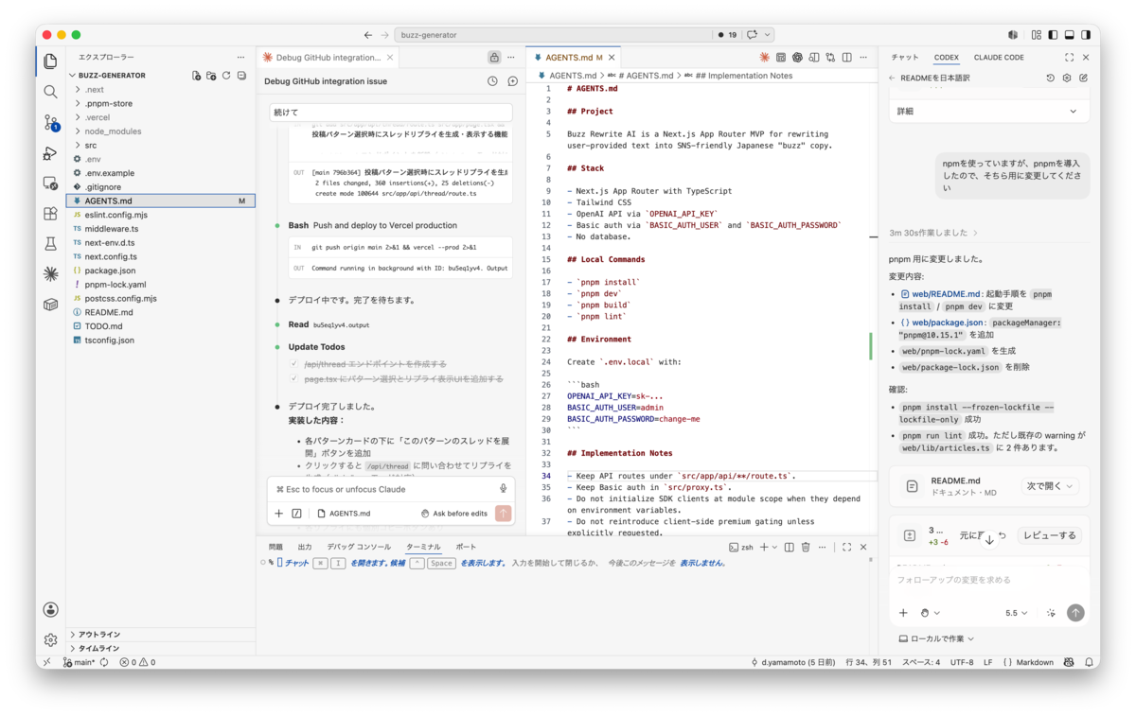Screen dimensions: 1136x716
Task: Click the レビューする button
Action: (1049, 535)
